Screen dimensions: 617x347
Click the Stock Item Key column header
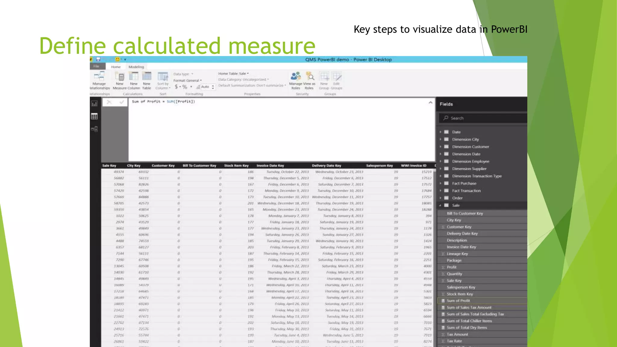click(x=236, y=165)
